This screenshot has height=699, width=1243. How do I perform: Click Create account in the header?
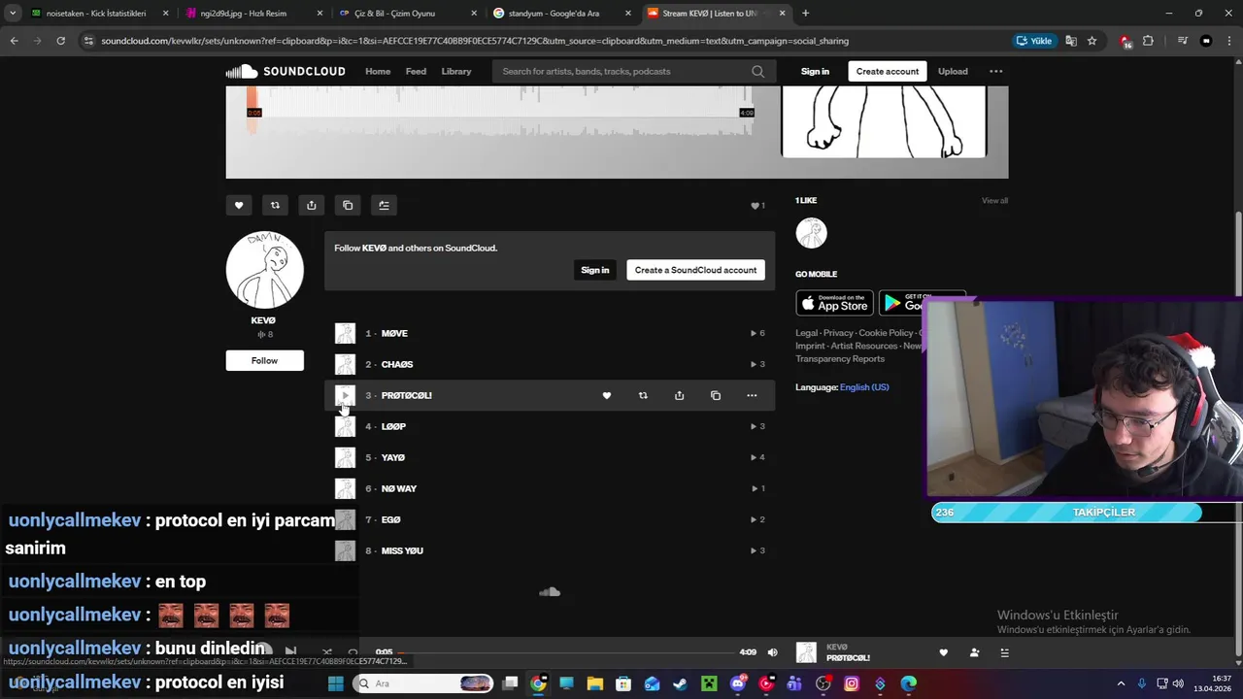click(x=888, y=71)
